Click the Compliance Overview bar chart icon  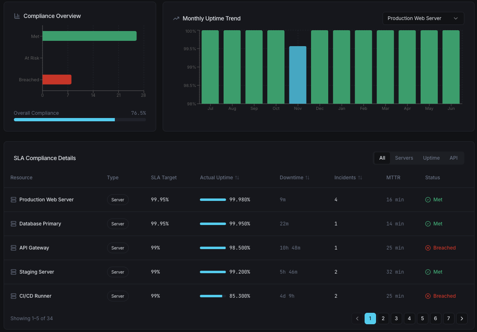click(17, 16)
